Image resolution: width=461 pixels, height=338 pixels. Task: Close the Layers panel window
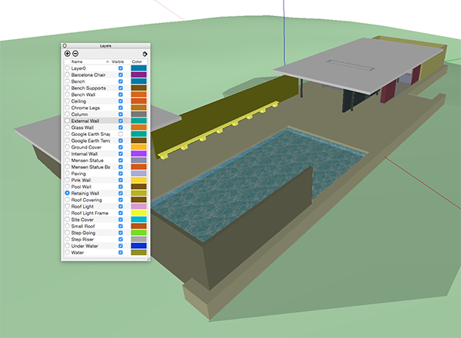(65, 46)
